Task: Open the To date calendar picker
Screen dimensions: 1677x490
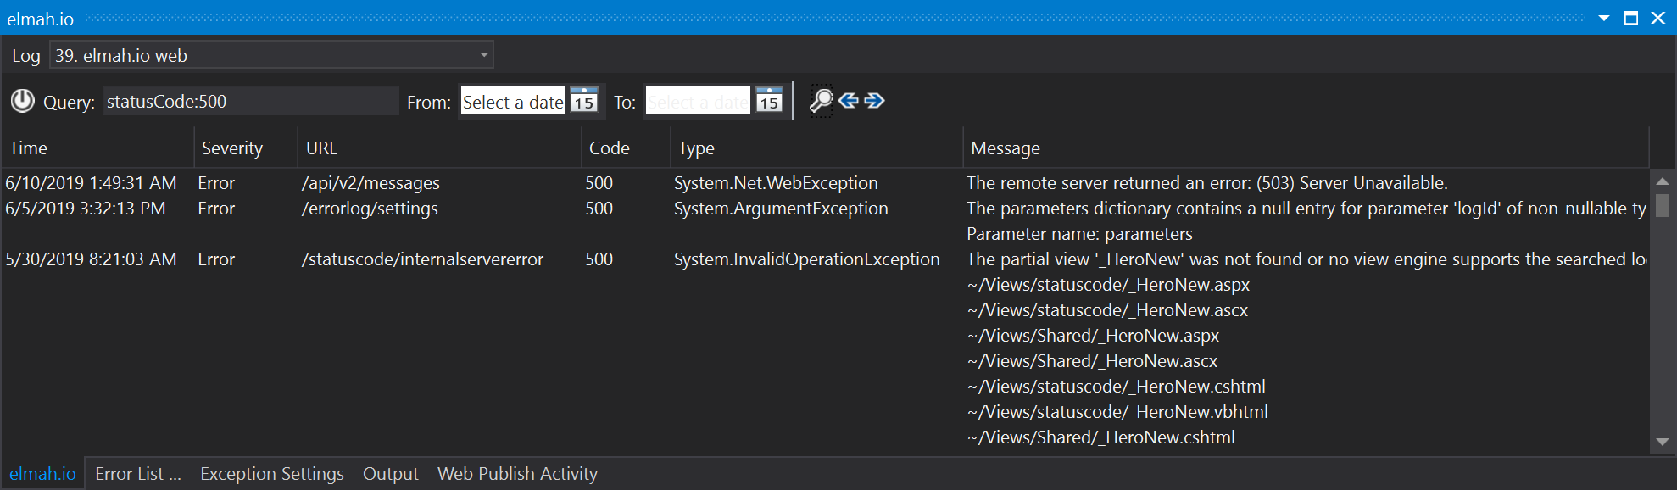Action: pos(769,101)
